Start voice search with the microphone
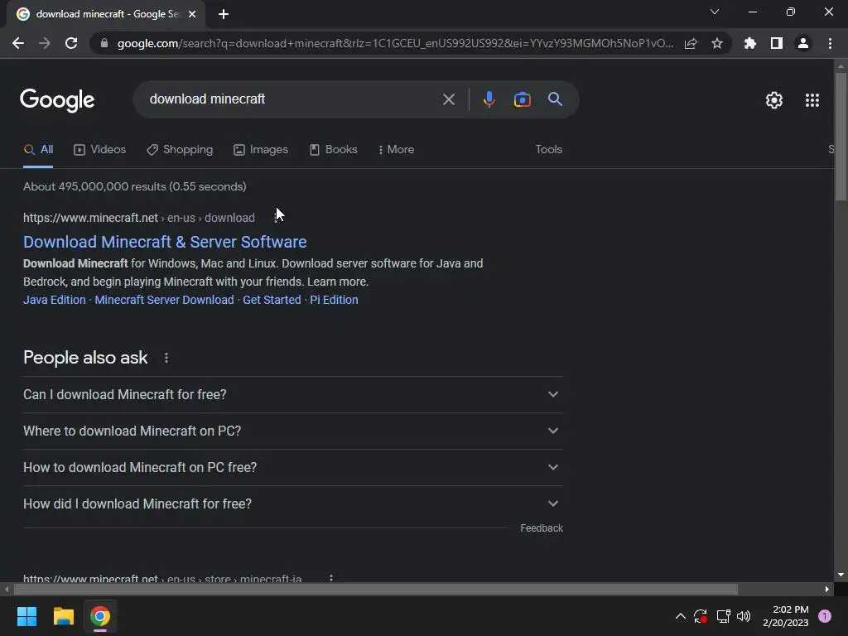Screen dimensions: 848x636 tap(489, 99)
